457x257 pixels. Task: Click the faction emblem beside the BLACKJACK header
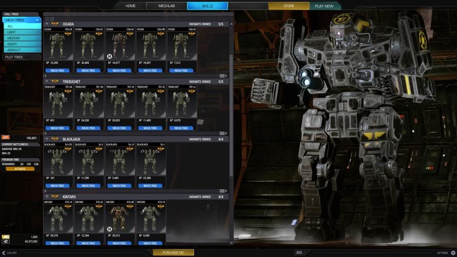pyautogui.click(x=55, y=139)
